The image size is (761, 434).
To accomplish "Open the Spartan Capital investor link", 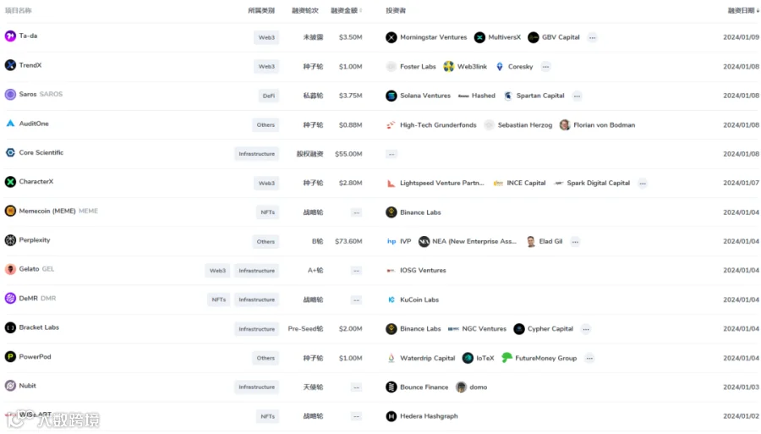I will (540, 96).
